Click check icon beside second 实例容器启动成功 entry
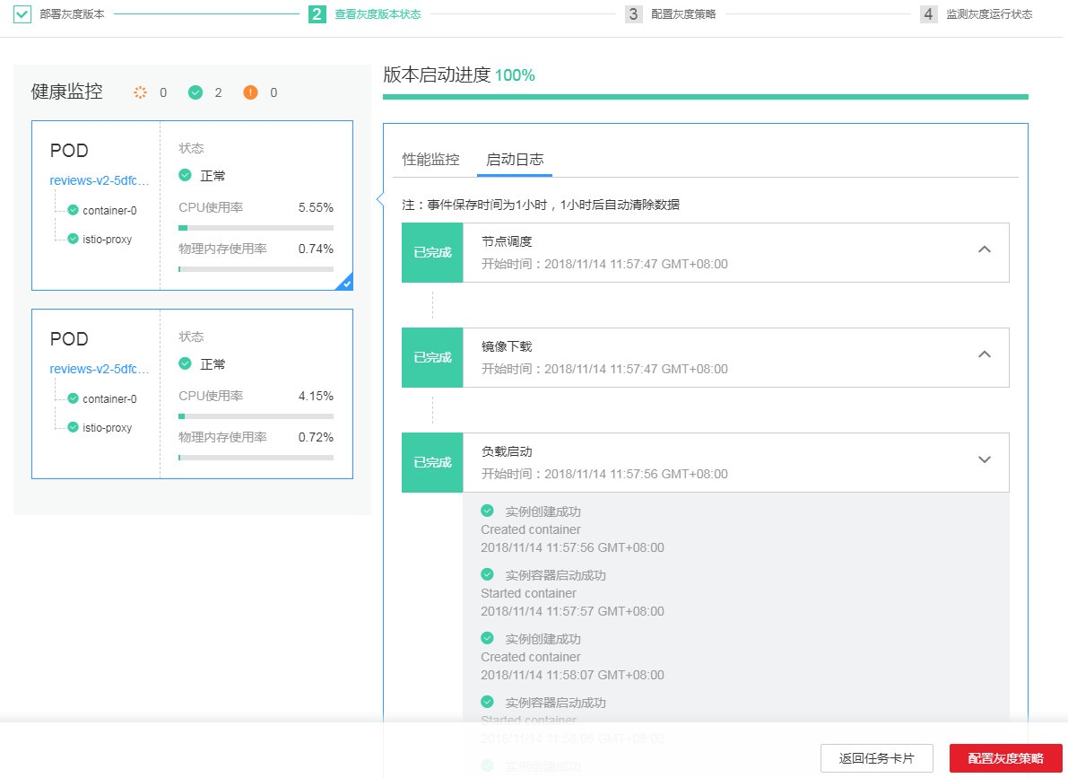Image resolution: width=1068 pixels, height=778 pixels. [x=487, y=701]
